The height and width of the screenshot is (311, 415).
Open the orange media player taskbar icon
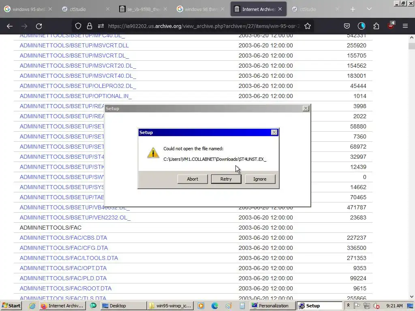tap(201, 306)
